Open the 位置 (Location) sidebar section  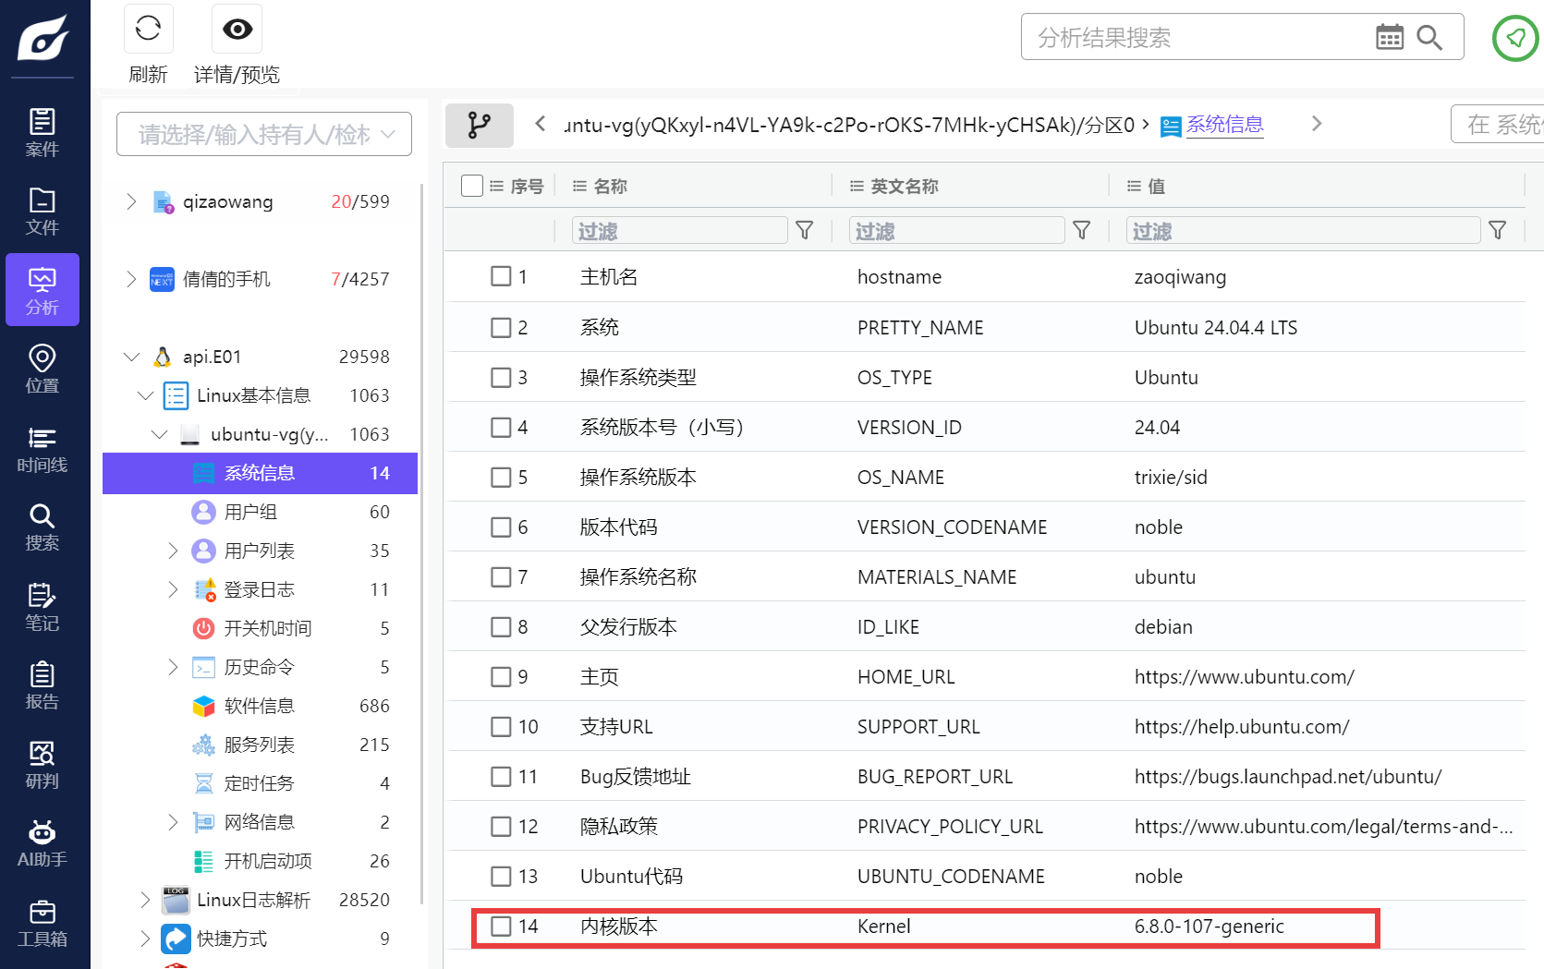43,369
